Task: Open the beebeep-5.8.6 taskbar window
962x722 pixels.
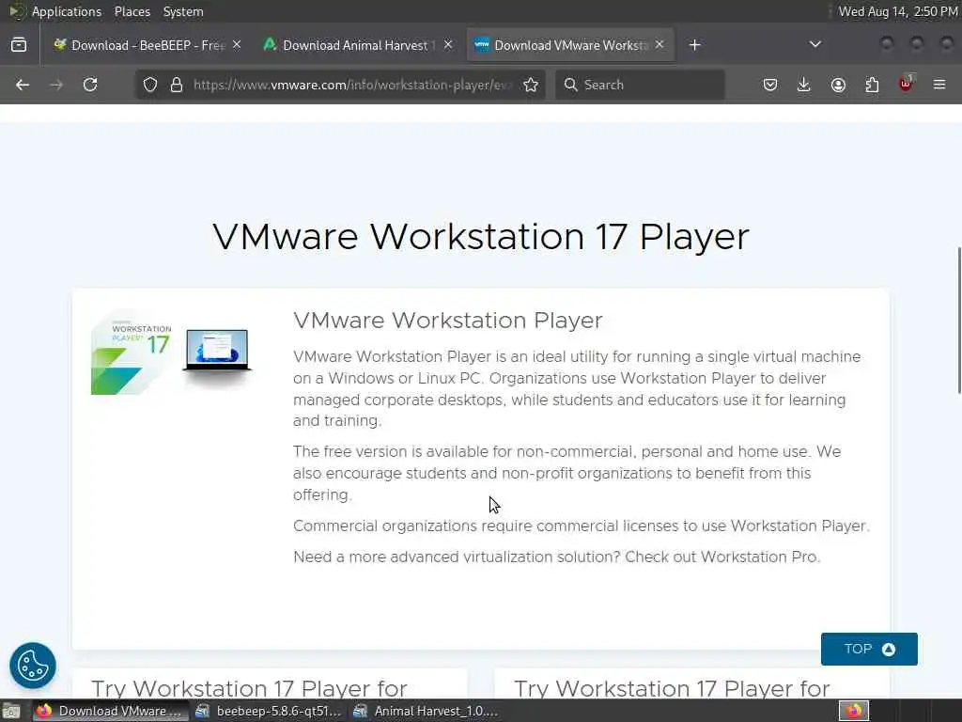Action: 268,711
